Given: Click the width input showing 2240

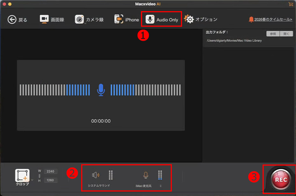Looking at the screenshot, I should pos(50,171).
